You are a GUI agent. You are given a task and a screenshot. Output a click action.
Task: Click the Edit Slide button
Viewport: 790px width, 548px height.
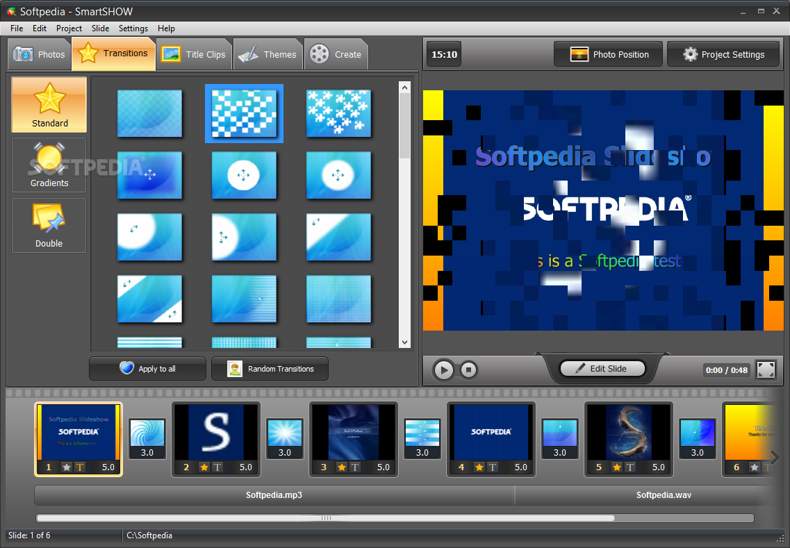pyautogui.click(x=602, y=368)
